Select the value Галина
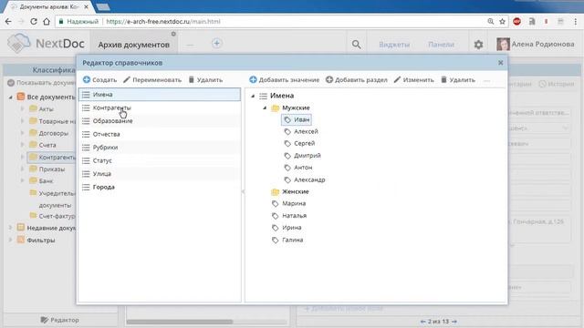Viewport: 584px width, 328px height. pyautogui.click(x=292, y=240)
